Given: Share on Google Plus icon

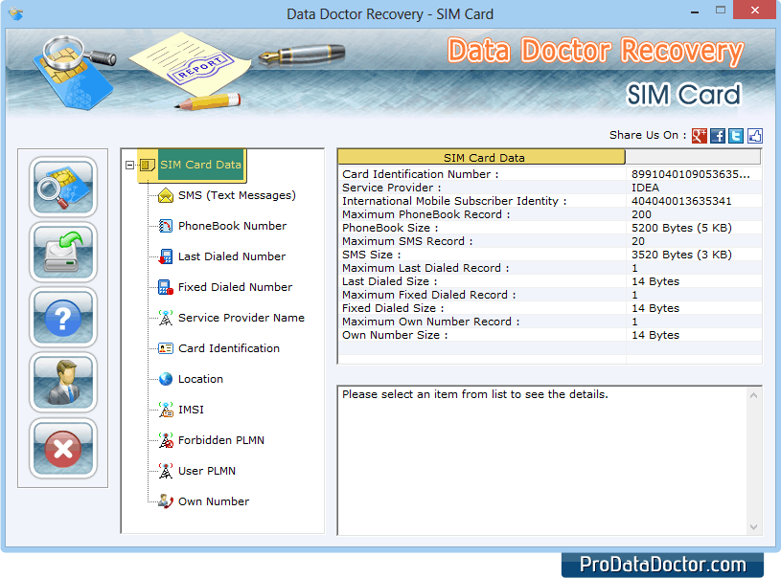Looking at the screenshot, I should point(700,135).
